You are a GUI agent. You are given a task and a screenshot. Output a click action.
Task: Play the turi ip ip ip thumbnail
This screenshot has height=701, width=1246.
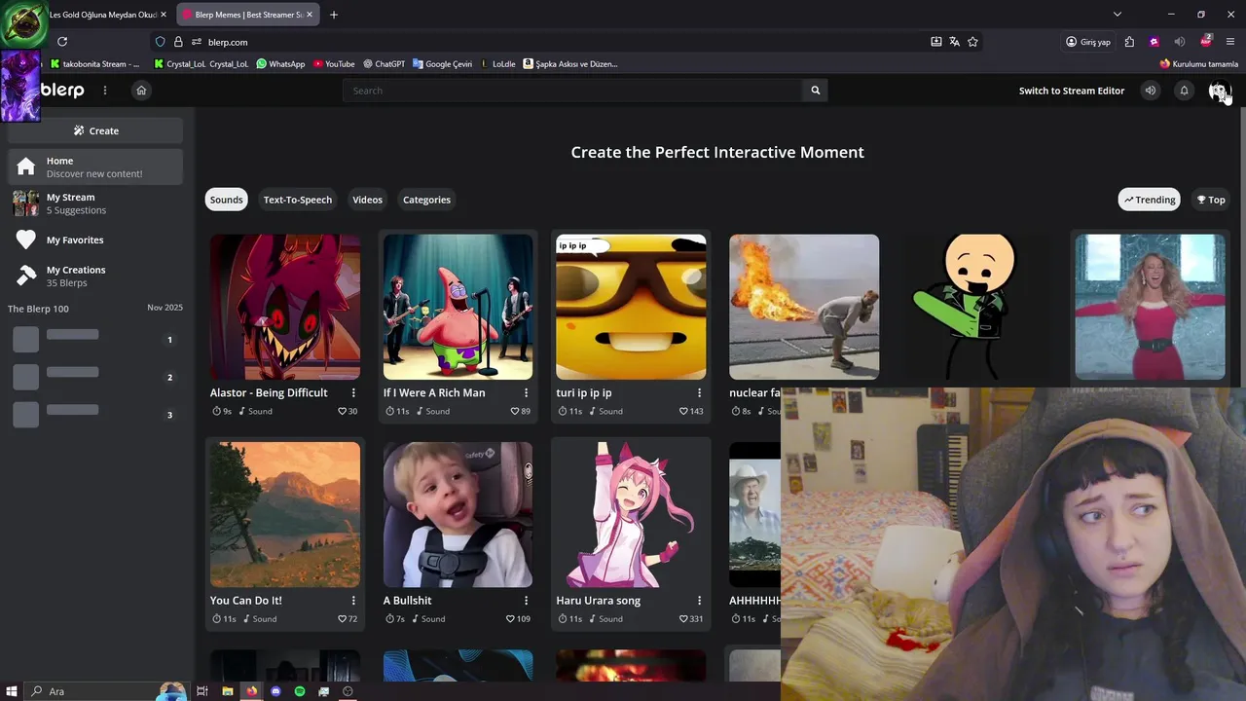click(631, 307)
